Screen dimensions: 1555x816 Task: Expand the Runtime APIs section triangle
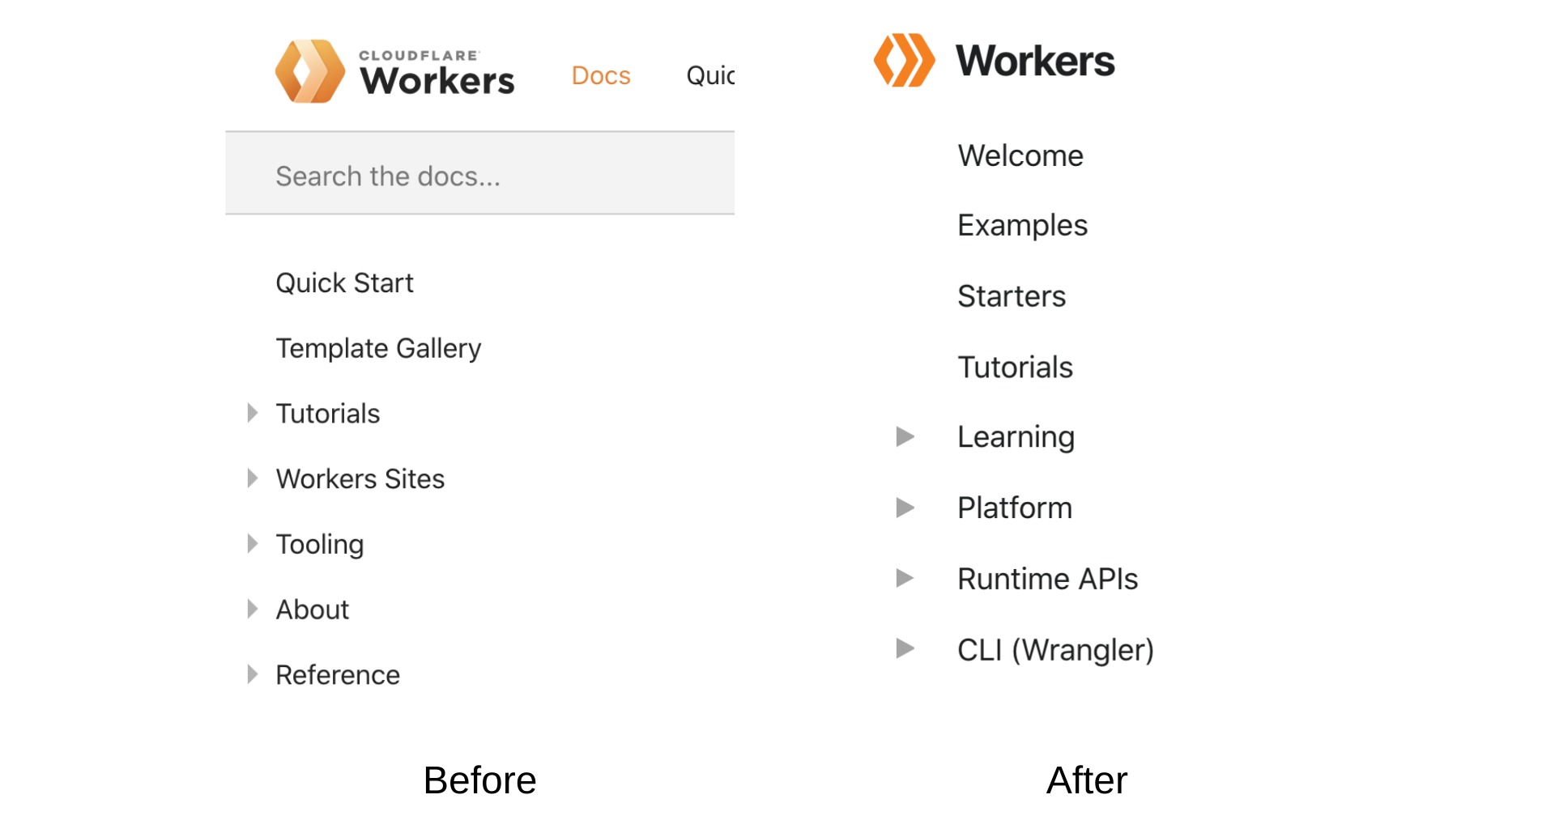[x=905, y=578]
